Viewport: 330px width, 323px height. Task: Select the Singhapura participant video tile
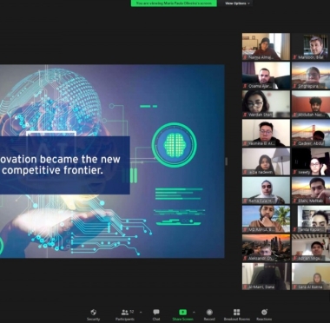pos(311,76)
